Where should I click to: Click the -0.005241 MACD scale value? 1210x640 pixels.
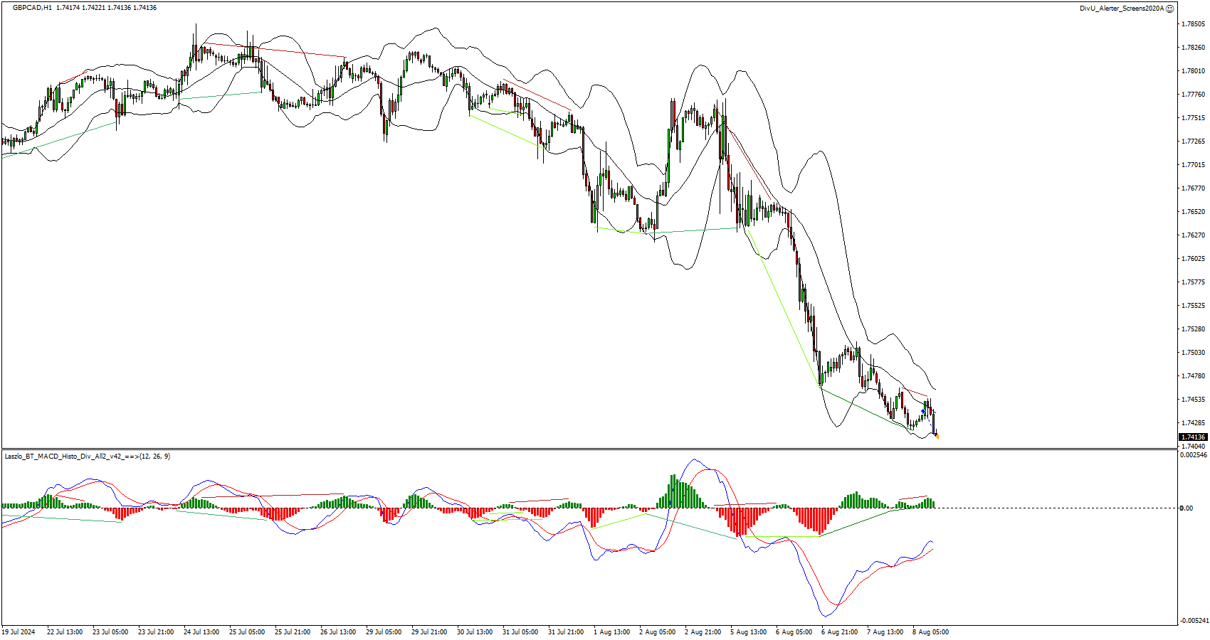[1194, 621]
